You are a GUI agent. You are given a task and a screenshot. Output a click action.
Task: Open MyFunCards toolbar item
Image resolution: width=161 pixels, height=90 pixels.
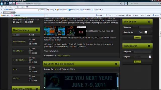[x=97, y=10]
